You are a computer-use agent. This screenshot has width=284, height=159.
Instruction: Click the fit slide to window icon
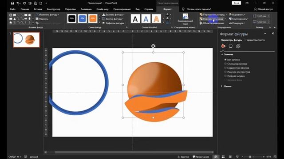275,157
